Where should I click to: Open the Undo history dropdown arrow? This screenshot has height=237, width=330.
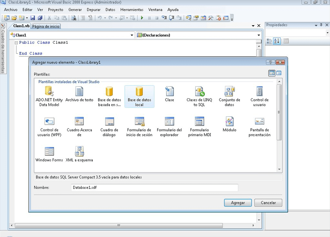pyautogui.click(x=105, y=18)
